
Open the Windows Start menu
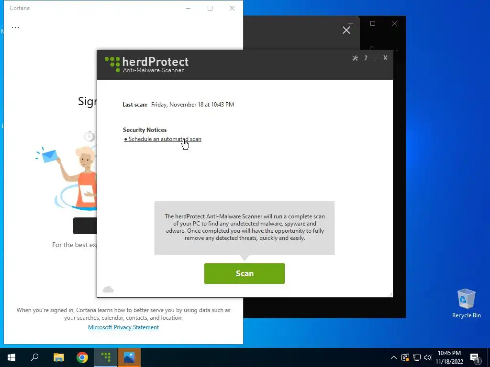11,357
